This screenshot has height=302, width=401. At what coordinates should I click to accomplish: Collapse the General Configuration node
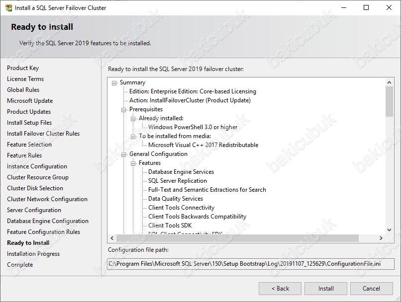point(124,154)
